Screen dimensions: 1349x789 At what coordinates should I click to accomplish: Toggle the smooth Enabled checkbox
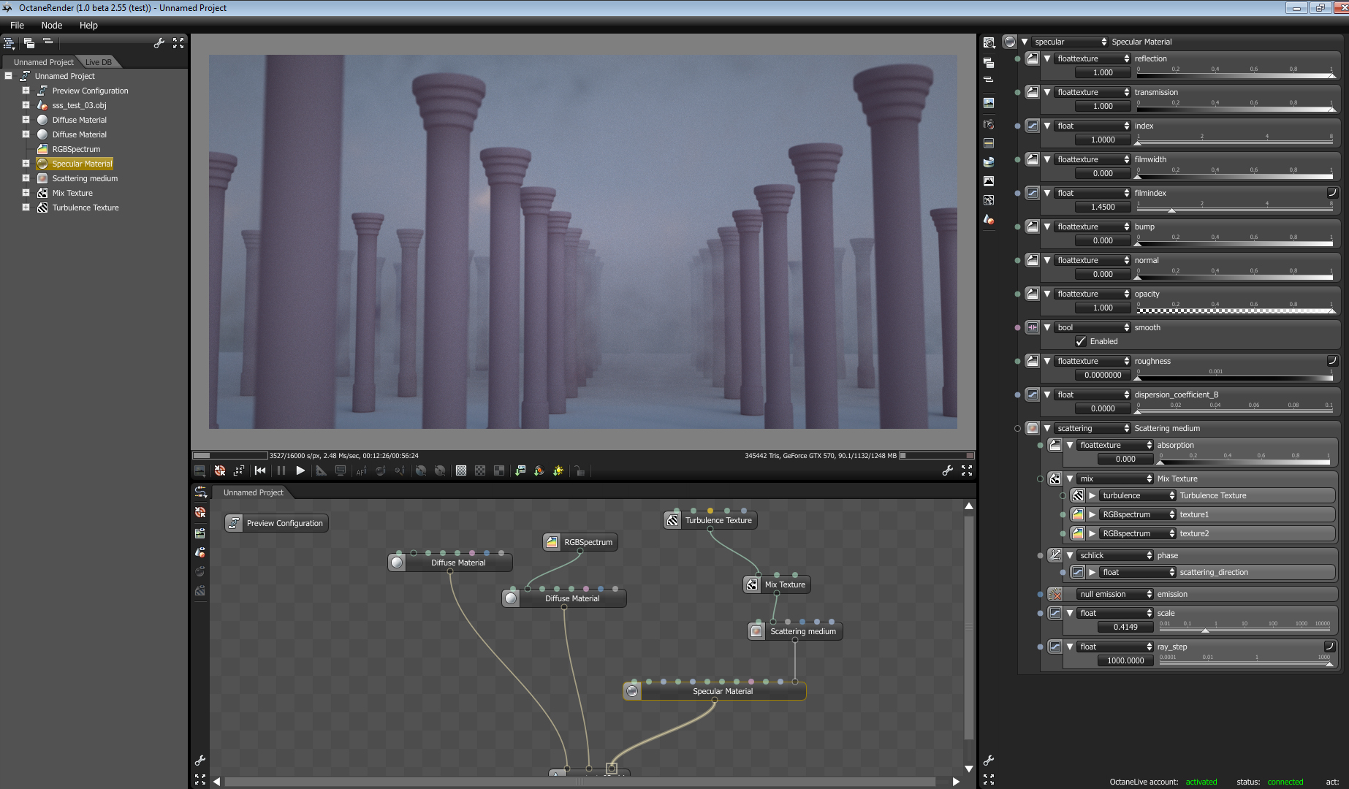coord(1081,341)
